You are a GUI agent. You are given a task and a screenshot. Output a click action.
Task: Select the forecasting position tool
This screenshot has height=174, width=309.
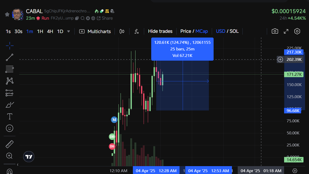[x=9, y=93]
